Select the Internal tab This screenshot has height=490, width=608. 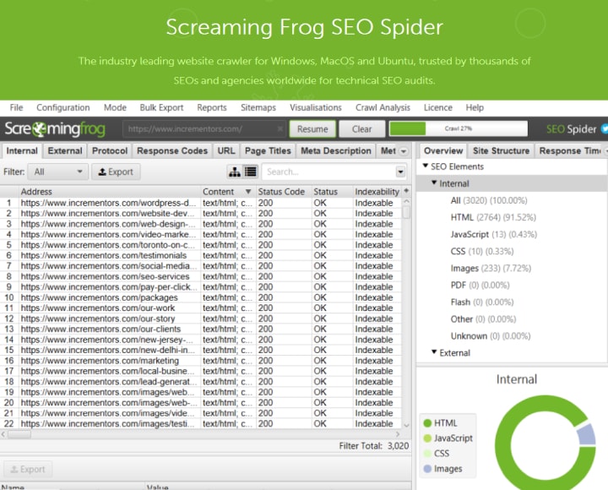click(22, 151)
